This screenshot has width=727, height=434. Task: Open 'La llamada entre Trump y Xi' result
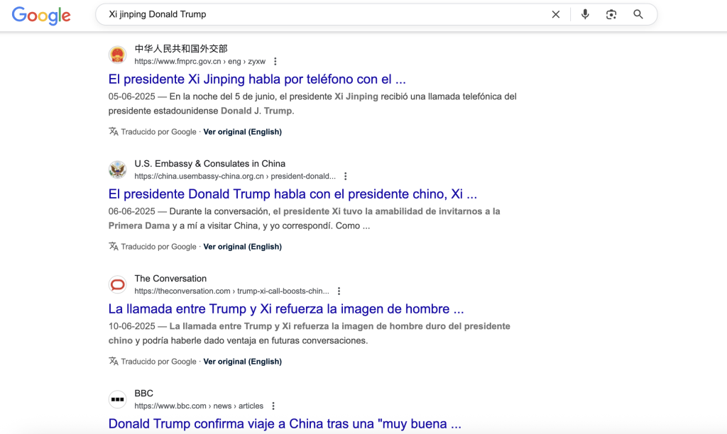coord(286,309)
